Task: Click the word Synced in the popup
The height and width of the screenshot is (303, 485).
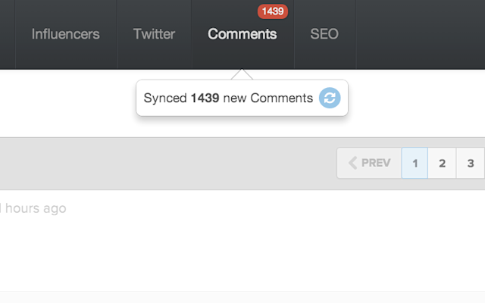Action: click(x=165, y=98)
